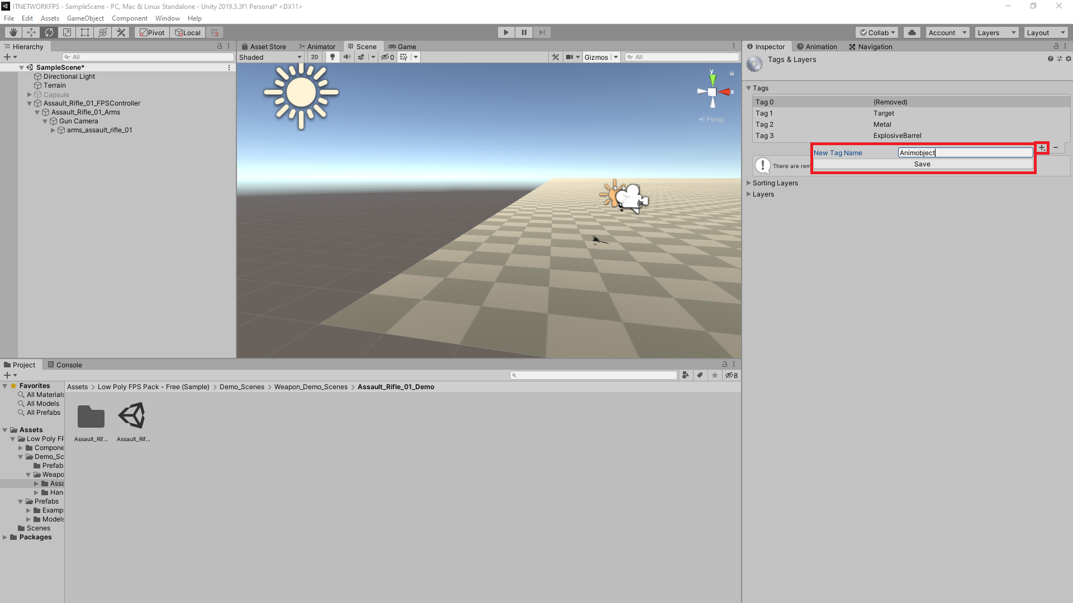Select the Hand tool in the toolbar

pos(12,32)
